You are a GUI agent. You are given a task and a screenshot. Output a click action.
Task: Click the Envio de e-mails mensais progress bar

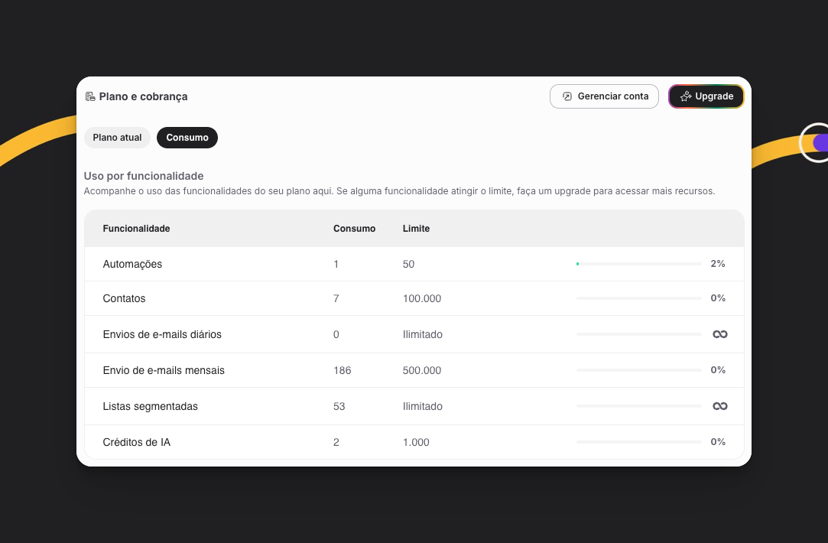[x=638, y=370]
